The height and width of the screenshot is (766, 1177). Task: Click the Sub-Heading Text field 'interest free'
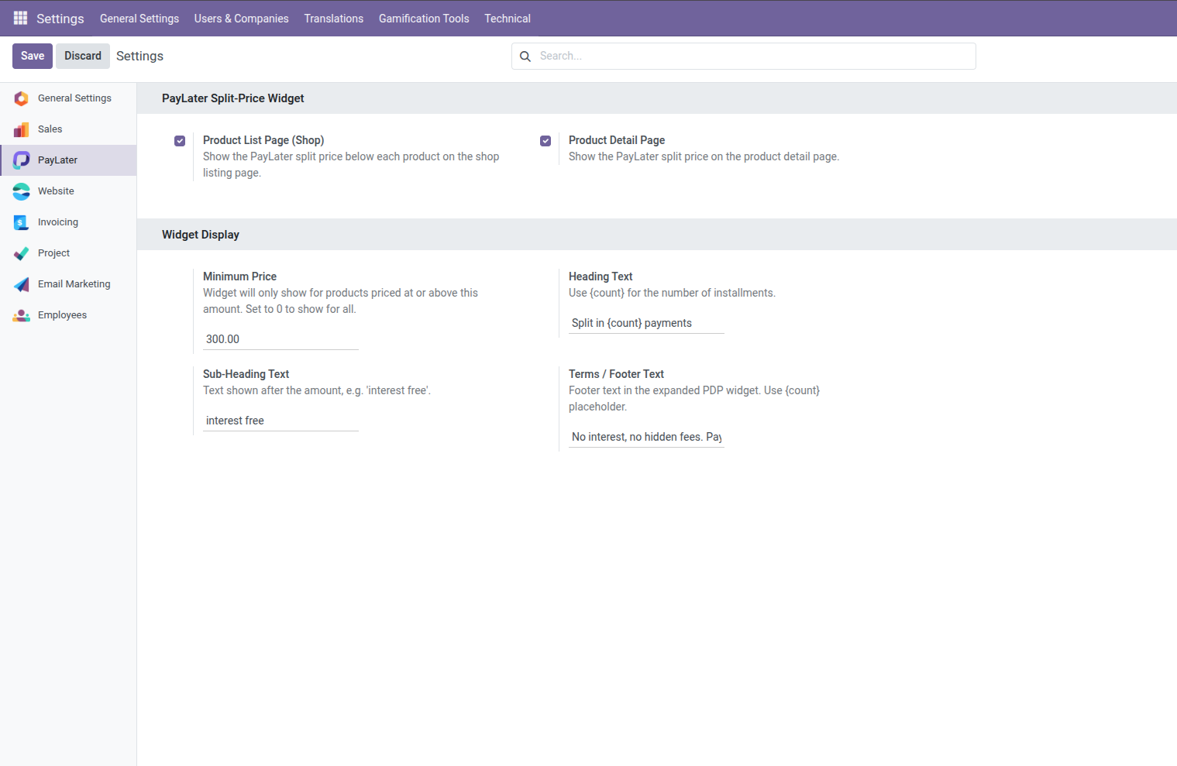coord(280,421)
